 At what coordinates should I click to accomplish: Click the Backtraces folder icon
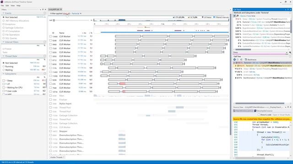246,60
